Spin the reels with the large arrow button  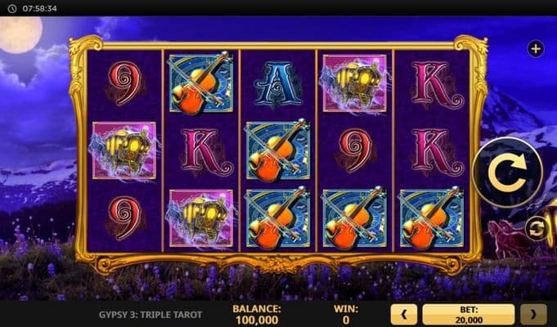(508, 172)
